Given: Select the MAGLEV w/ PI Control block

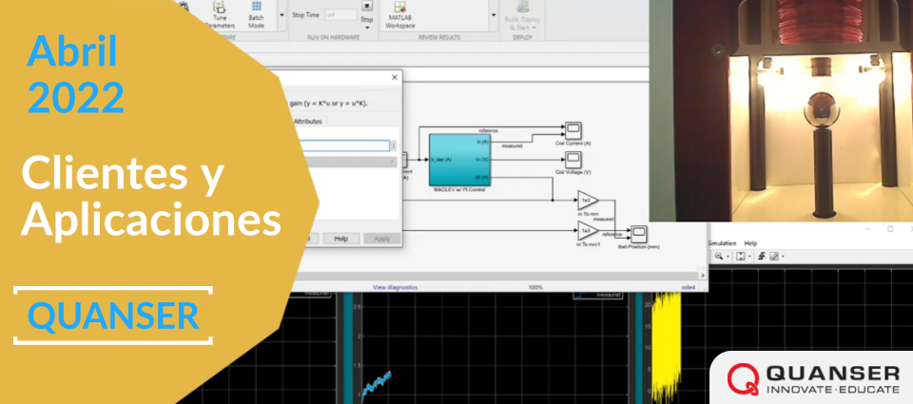Looking at the screenshot, I should point(458,160).
